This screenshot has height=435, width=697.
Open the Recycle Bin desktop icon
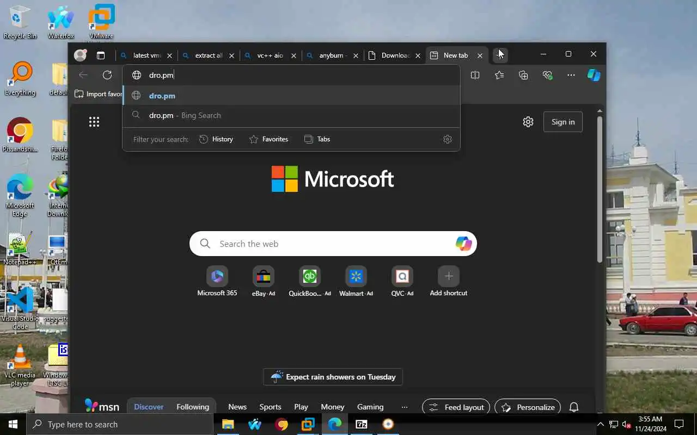20,23
